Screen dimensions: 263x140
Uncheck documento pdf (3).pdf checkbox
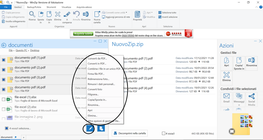point(4,80)
